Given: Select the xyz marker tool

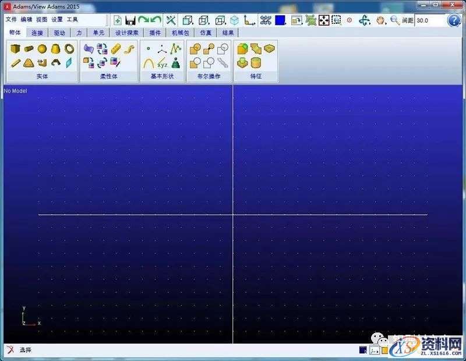Looking at the screenshot, I should 162,63.
